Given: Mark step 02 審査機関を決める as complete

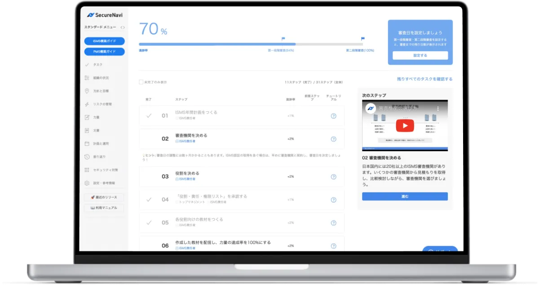Looking at the screenshot, I should tap(148, 139).
